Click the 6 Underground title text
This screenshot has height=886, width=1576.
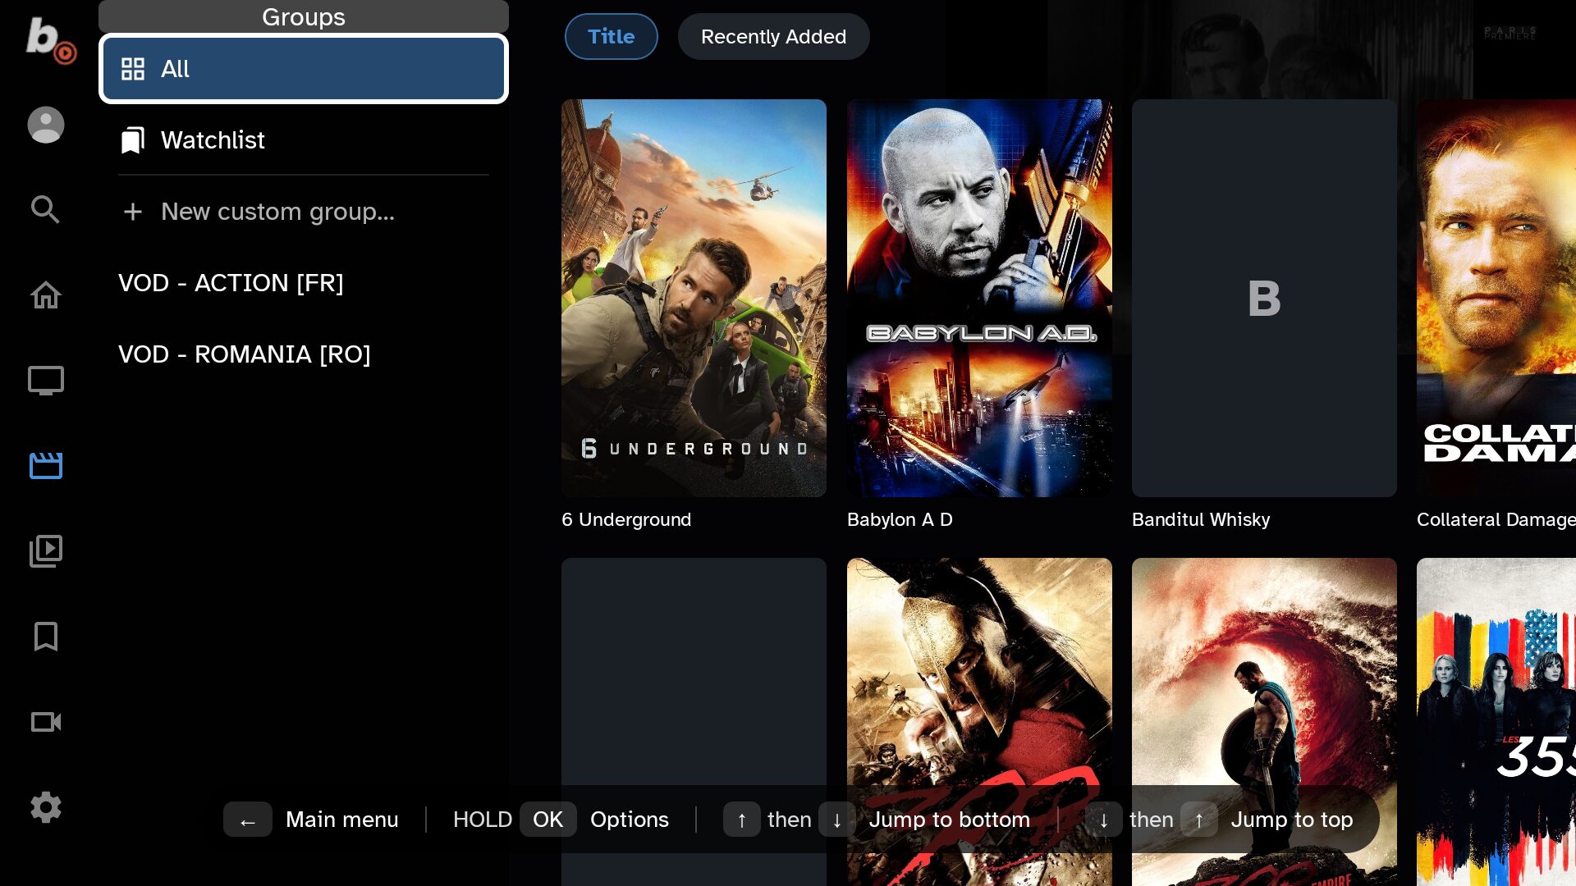pos(626,520)
